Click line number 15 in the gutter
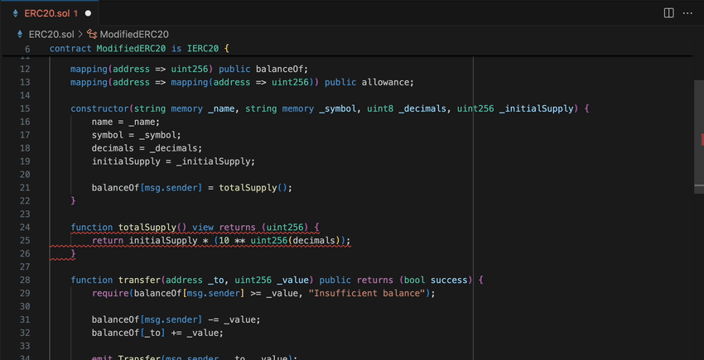The image size is (704, 360). pyautogui.click(x=24, y=108)
